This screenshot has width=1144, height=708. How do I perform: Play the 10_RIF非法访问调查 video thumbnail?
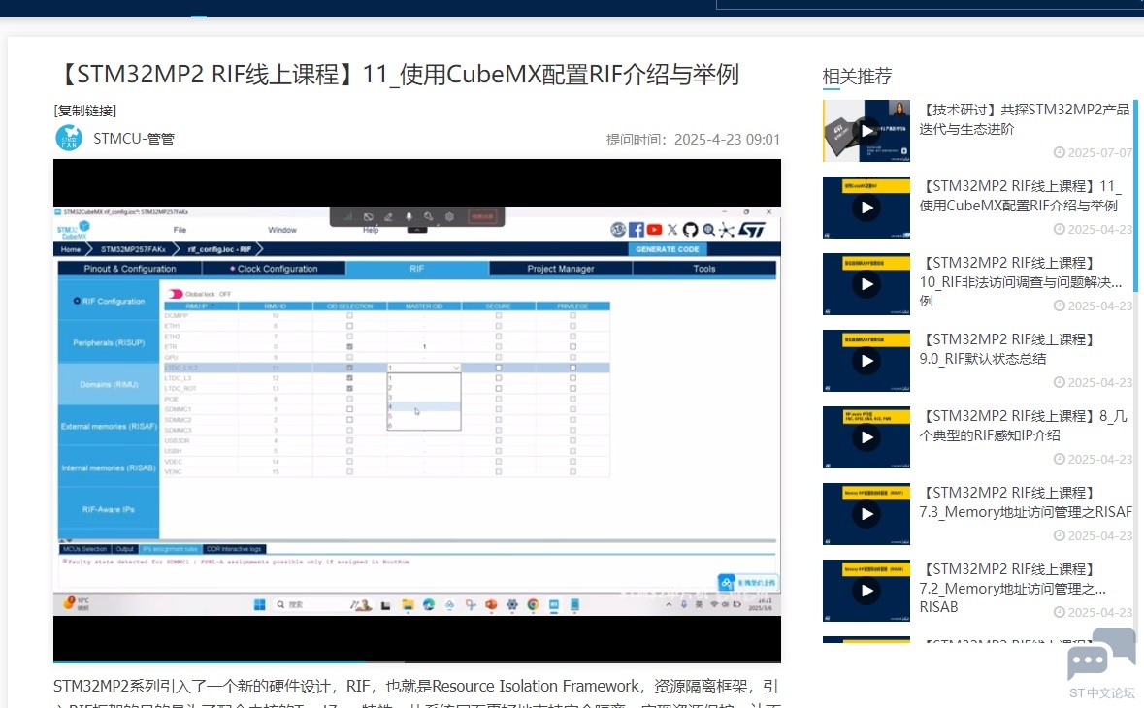pos(866,283)
